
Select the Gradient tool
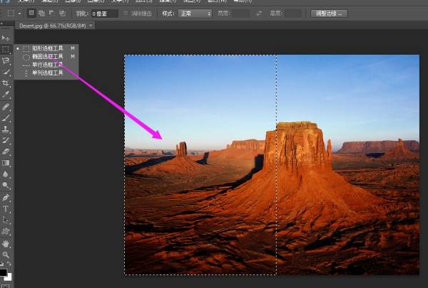pos(6,163)
